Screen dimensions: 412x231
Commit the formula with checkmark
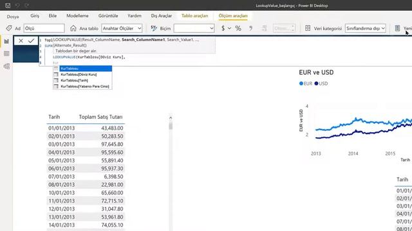[x=32, y=40]
